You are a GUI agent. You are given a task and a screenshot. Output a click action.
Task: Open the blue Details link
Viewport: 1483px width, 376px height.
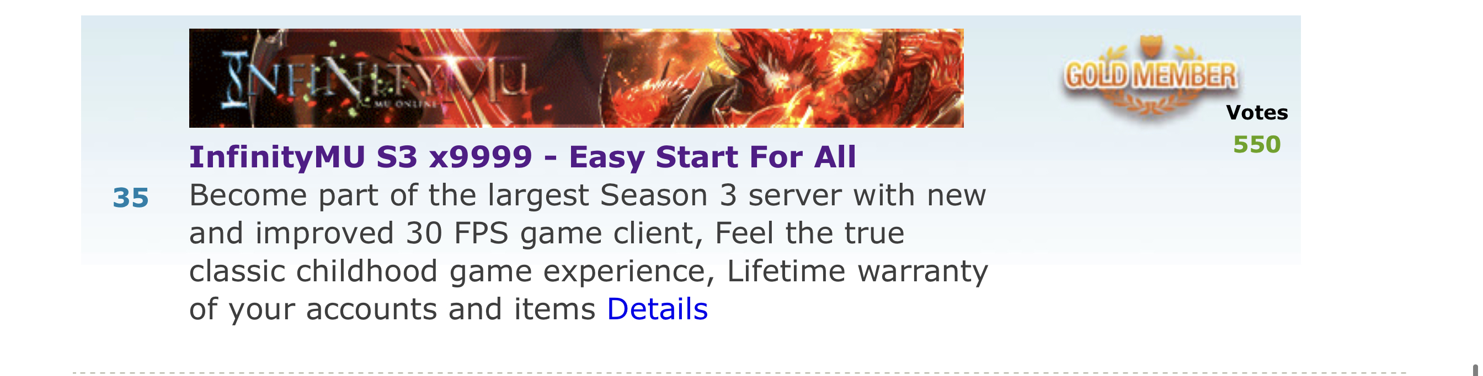click(x=657, y=309)
